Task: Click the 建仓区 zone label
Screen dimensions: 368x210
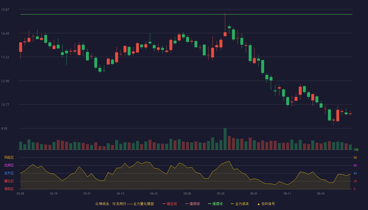Action: click(x=9, y=181)
